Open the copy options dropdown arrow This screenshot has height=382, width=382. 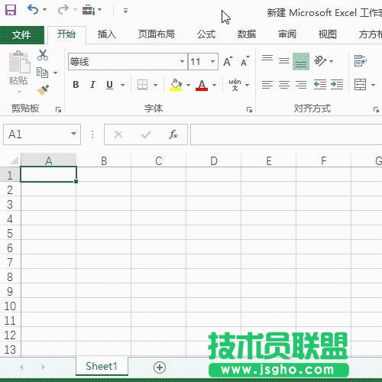55,73
